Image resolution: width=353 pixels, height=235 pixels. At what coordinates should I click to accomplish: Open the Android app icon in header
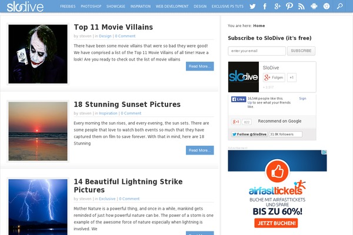pyautogui.click(x=314, y=6)
